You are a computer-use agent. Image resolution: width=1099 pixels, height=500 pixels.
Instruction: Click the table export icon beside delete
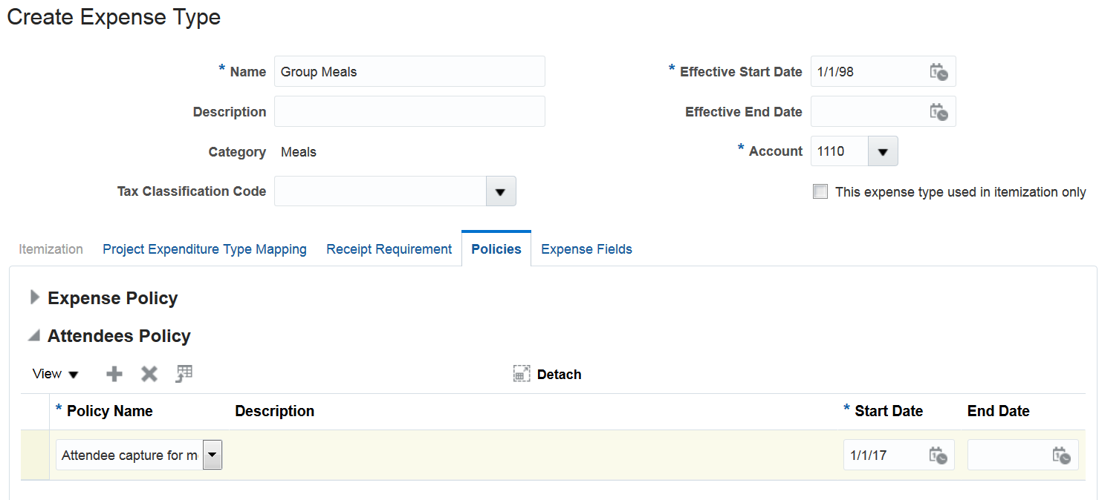[184, 374]
